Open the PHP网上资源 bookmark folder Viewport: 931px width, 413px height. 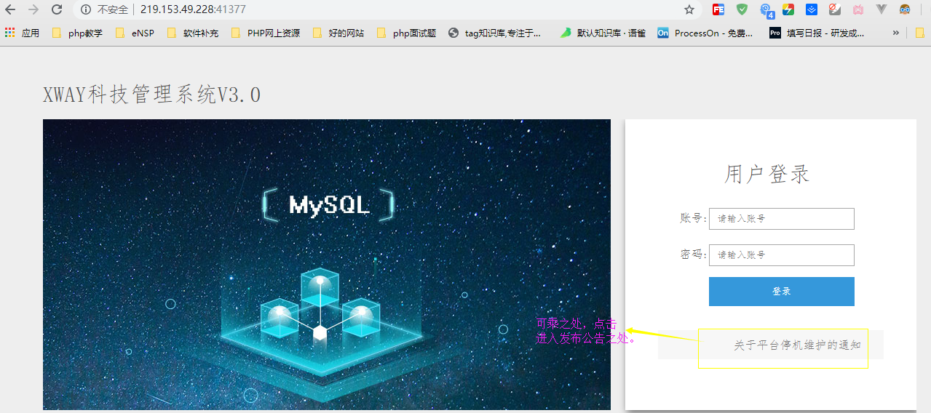[x=265, y=33]
